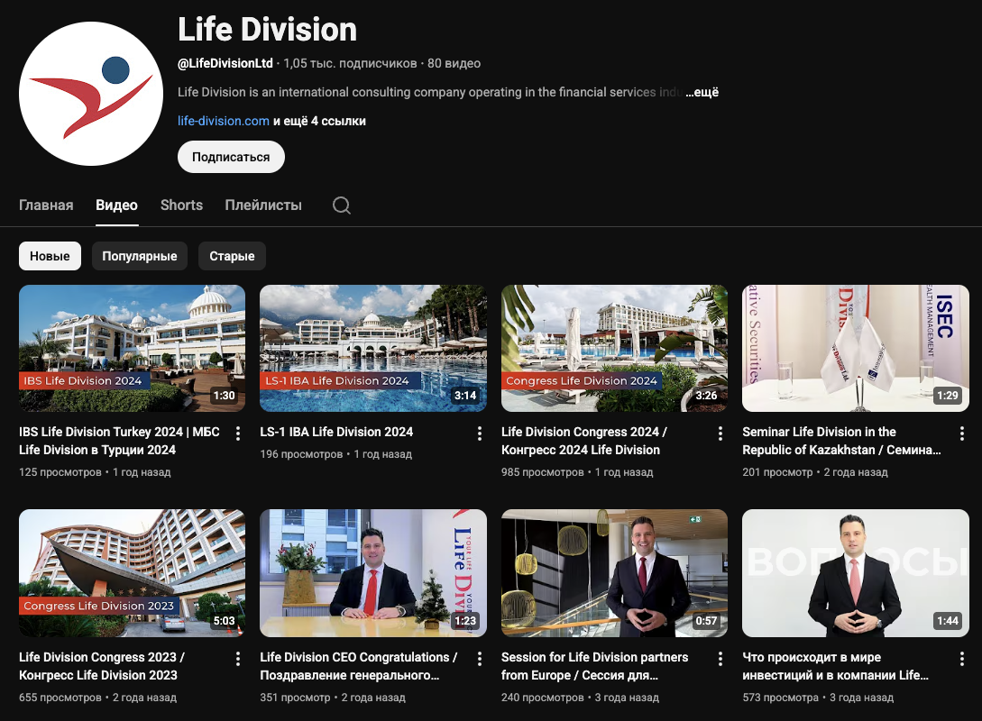Click the channel search magnifier icon

(341, 205)
